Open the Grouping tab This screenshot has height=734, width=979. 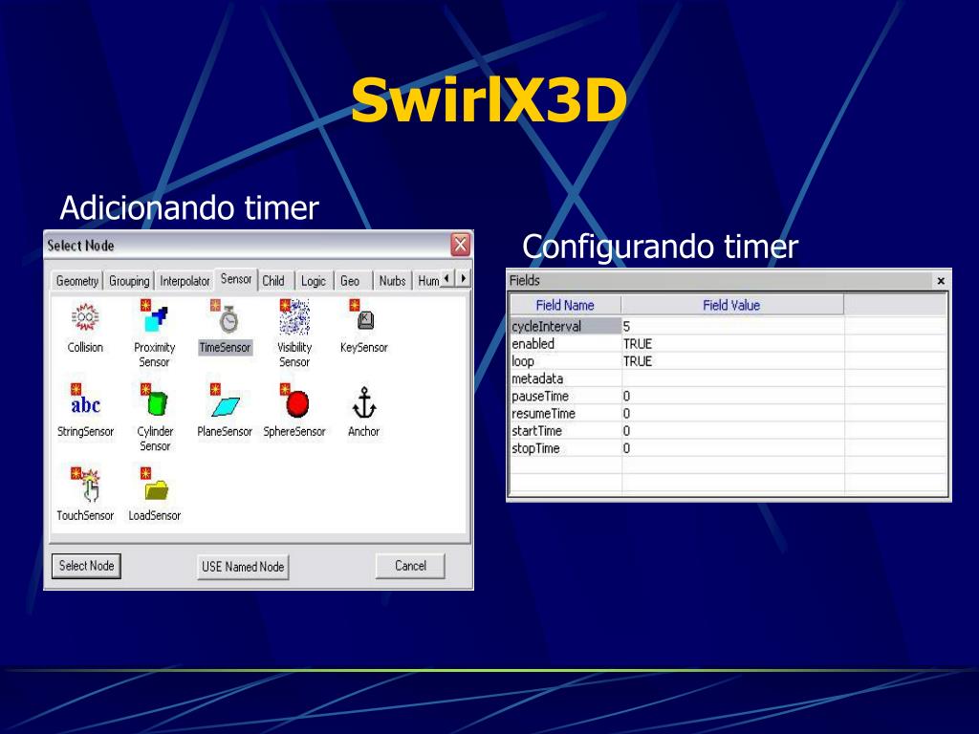click(x=129, y=281)
